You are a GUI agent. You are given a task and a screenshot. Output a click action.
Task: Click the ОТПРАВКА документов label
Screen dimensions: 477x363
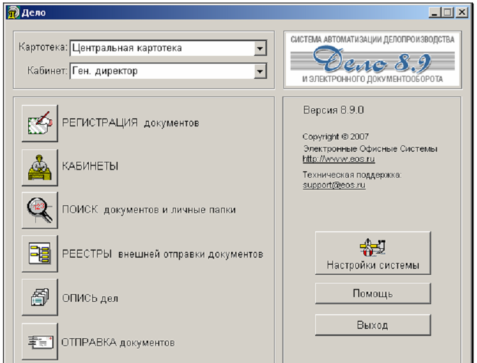click(x=118, y=342)
